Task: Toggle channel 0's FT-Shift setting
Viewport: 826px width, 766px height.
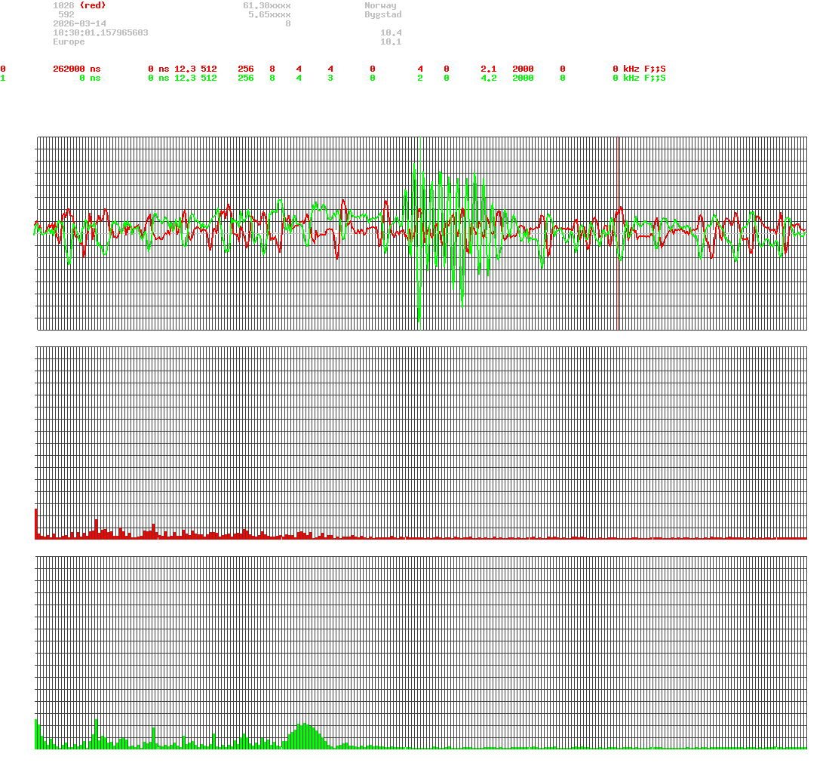Action: tap(372, 69)
